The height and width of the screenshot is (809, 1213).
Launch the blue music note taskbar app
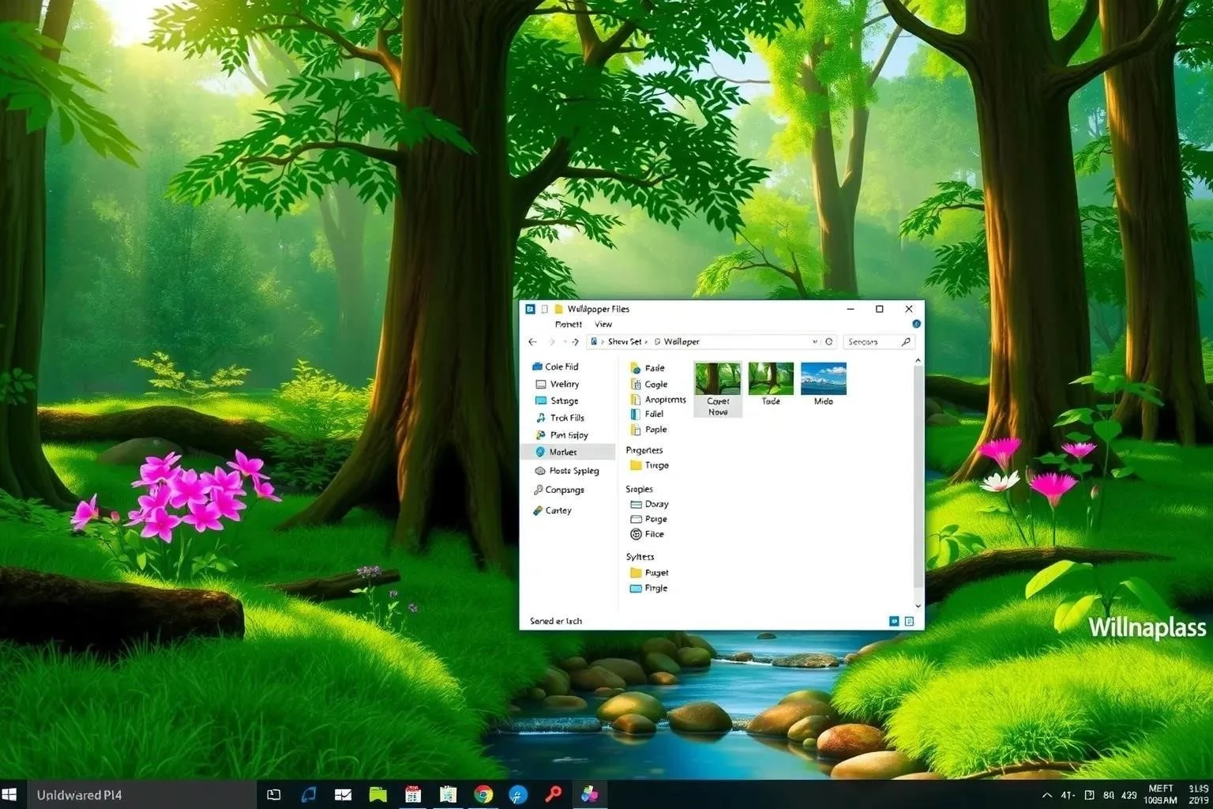pyautogui.click(x=309, y=795)
